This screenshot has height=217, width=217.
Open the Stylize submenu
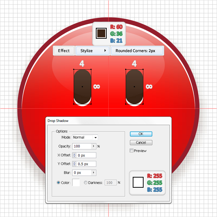coord(93,51)
